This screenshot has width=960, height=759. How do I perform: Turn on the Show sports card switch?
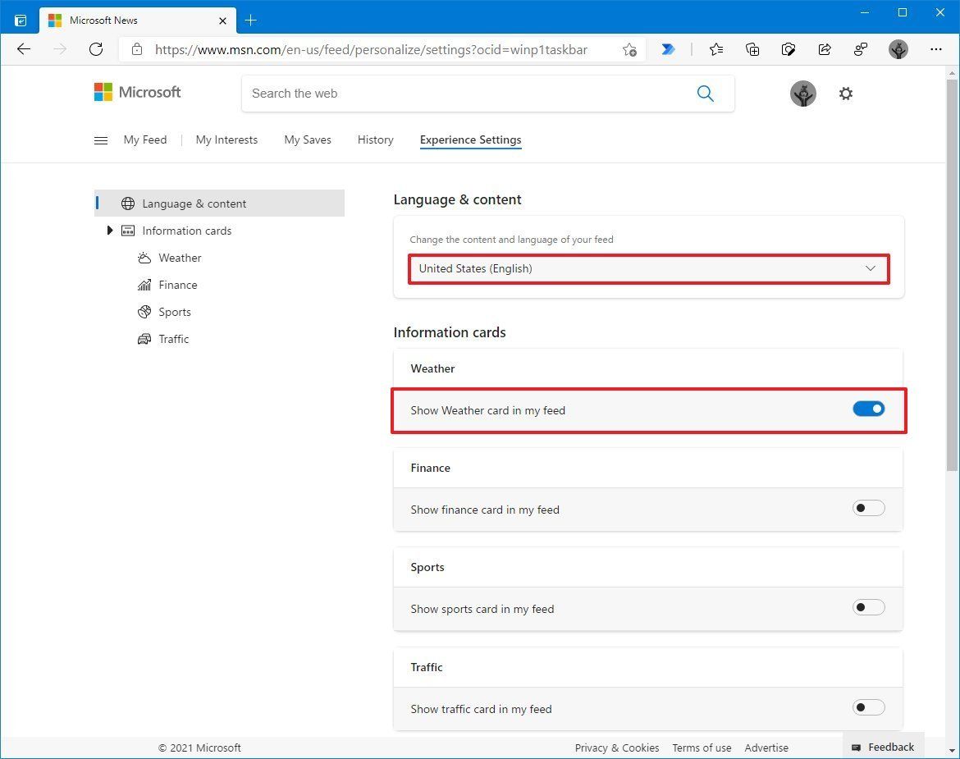[868, 607]
